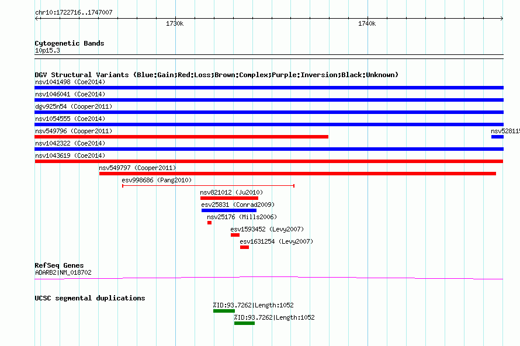Click the UCSC segmental duplications track title
This screenshot has height=346, width=520.
pos(90,298)
